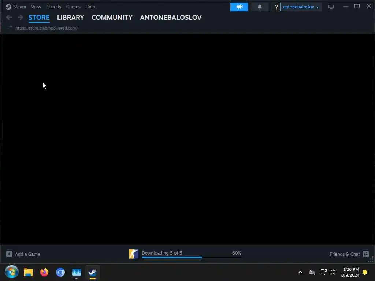Open Friends & Chat
The width and height of the screenshot is (375, 281).
point(345,254)
